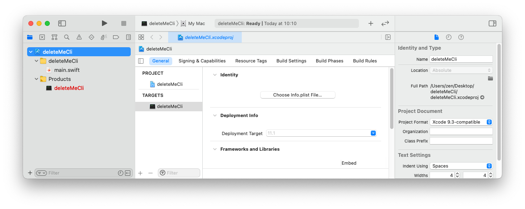Toggle the inspectors panel on the right
The height and width of the screenshot is (209, 525).
493,23
